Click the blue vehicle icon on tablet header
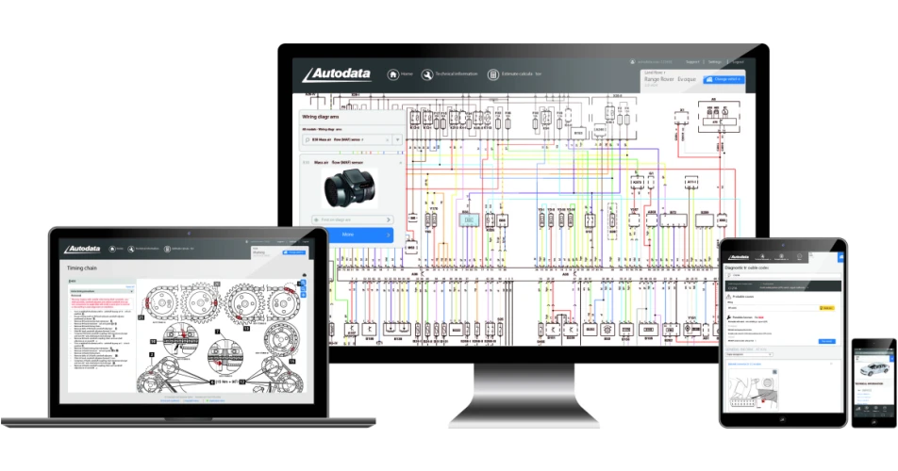 [x=840, y=258]
